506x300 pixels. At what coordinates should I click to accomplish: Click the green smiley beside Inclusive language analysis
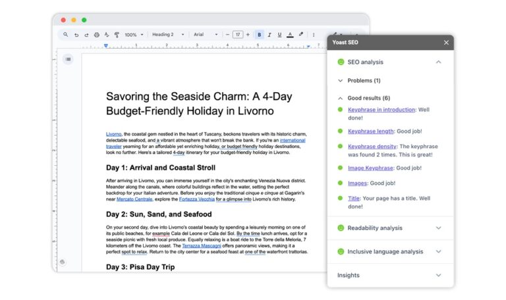point(341,252)
